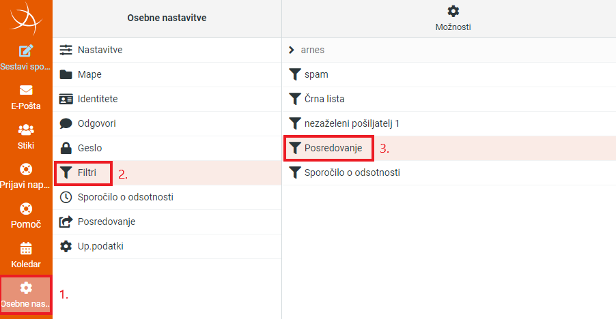Click Prijavi napako lifebuoy icon
Screen dimensions: 616x319
26,169
